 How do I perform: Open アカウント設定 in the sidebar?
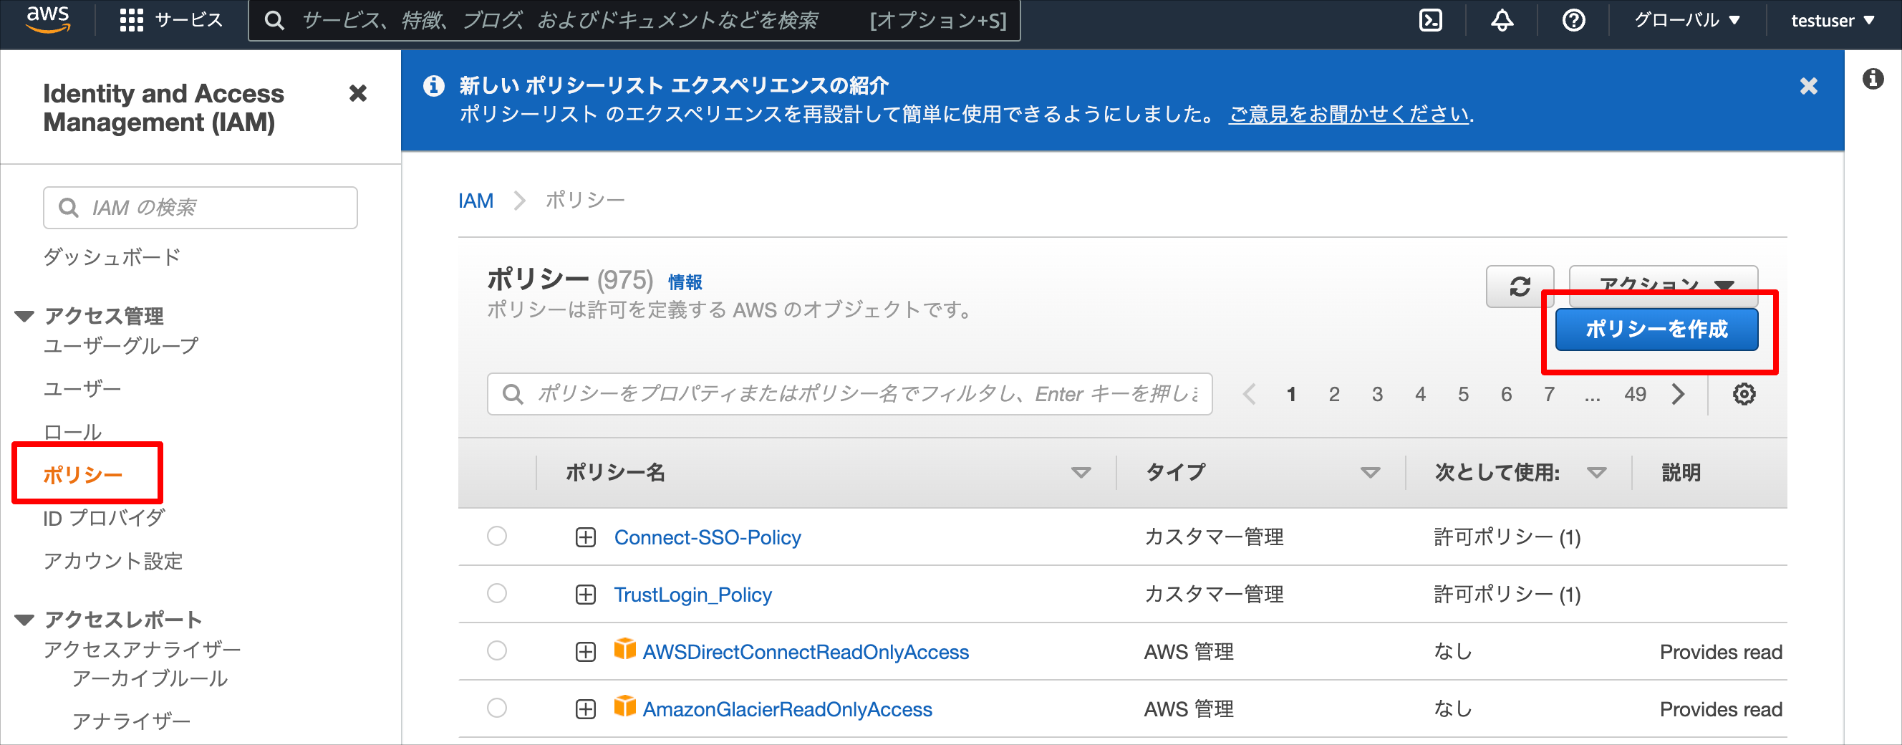pyautogui.click(x=113, y=561)
